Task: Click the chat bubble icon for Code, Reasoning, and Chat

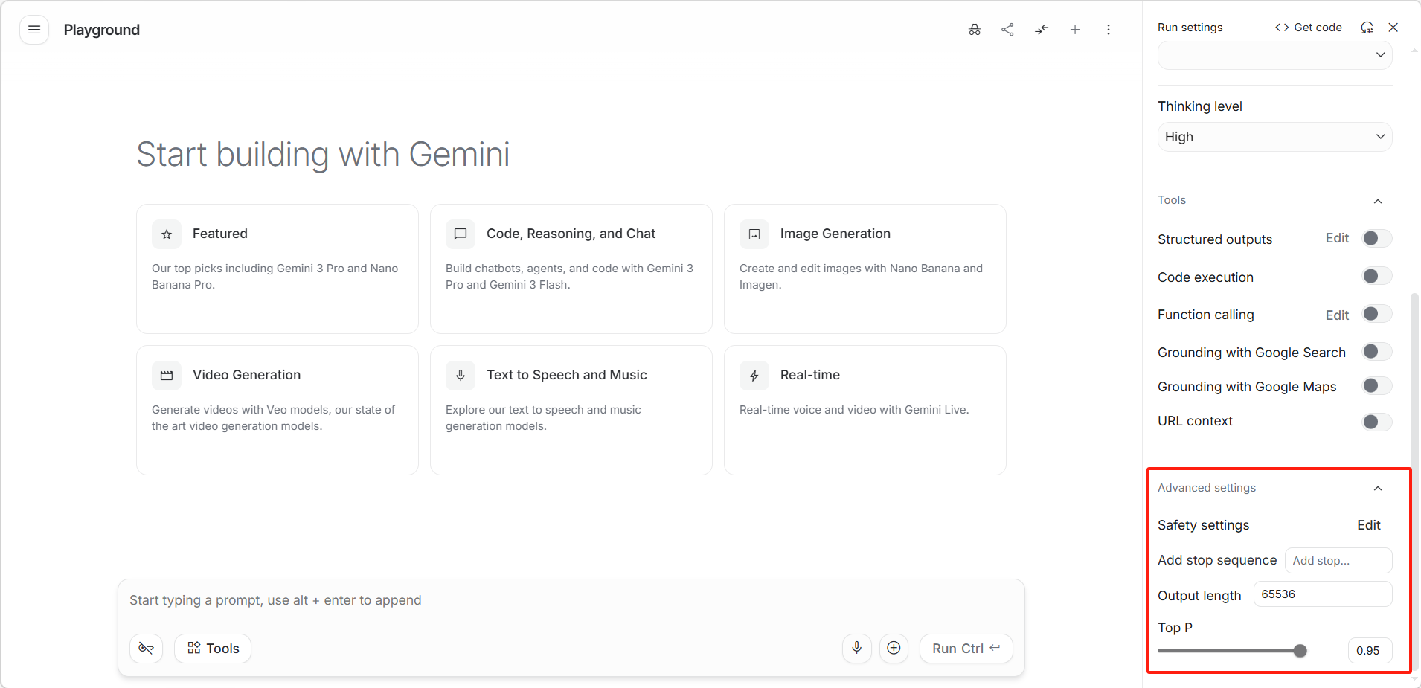Action: (461, 234)
